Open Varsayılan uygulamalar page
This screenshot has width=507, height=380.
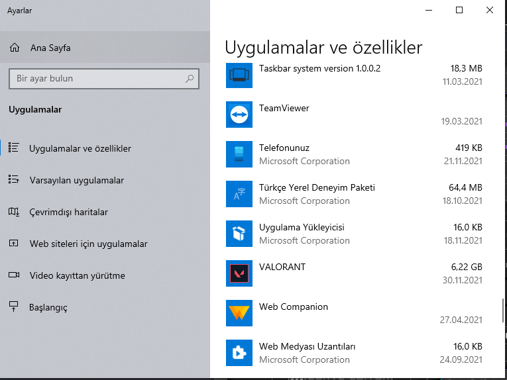105,180
